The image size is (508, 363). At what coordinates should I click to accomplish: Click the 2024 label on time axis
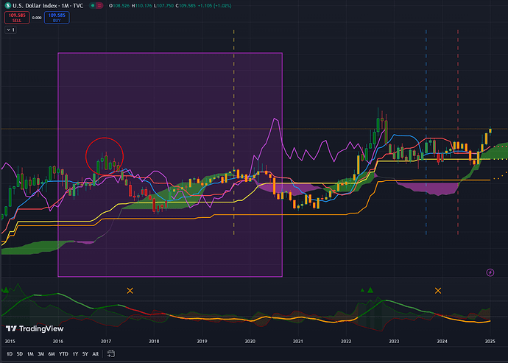(442, 342)
